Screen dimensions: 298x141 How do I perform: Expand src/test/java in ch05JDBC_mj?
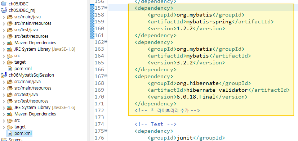tap(4, 30)
